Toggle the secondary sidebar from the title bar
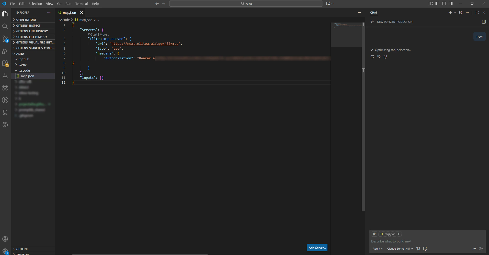 point(451,4)
